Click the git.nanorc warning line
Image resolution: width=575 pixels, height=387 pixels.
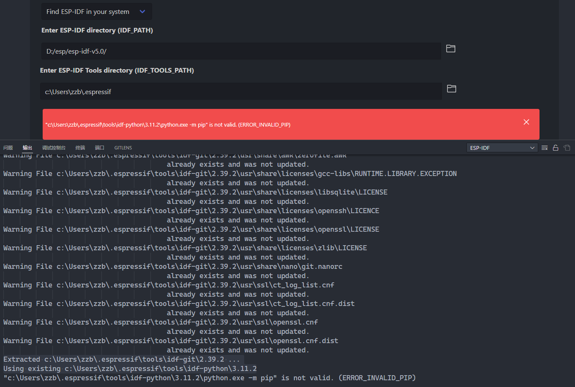click(x=173, y=266)
